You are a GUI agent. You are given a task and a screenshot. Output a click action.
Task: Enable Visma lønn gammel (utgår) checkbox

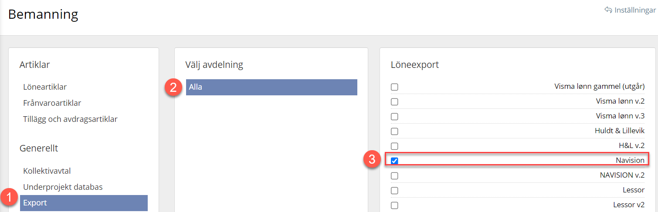pyautogui.click(x=394, y=87)
